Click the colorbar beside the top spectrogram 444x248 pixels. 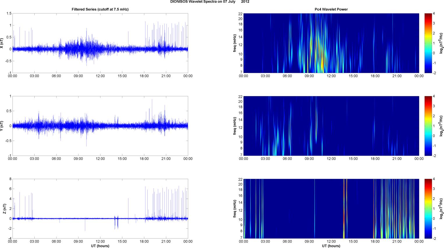click(x=428, y=43)
